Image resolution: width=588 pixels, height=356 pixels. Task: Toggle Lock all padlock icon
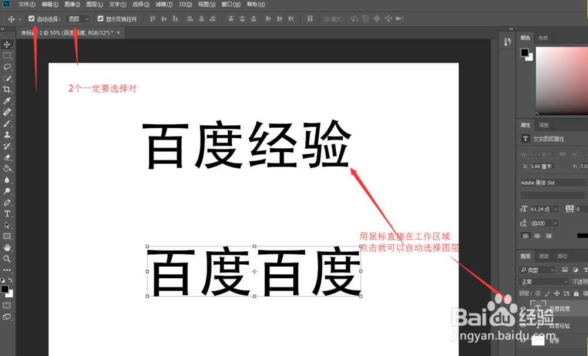pos(576,294)
